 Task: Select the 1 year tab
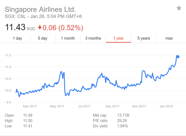[x=118, y=38]
